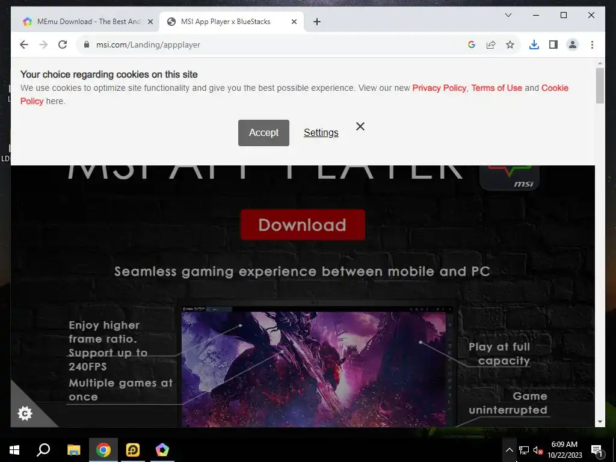The height and width of the screenshot is (462, 616).
Task: Click the page scrollbar thumb
Action: (x=600, y=85)
